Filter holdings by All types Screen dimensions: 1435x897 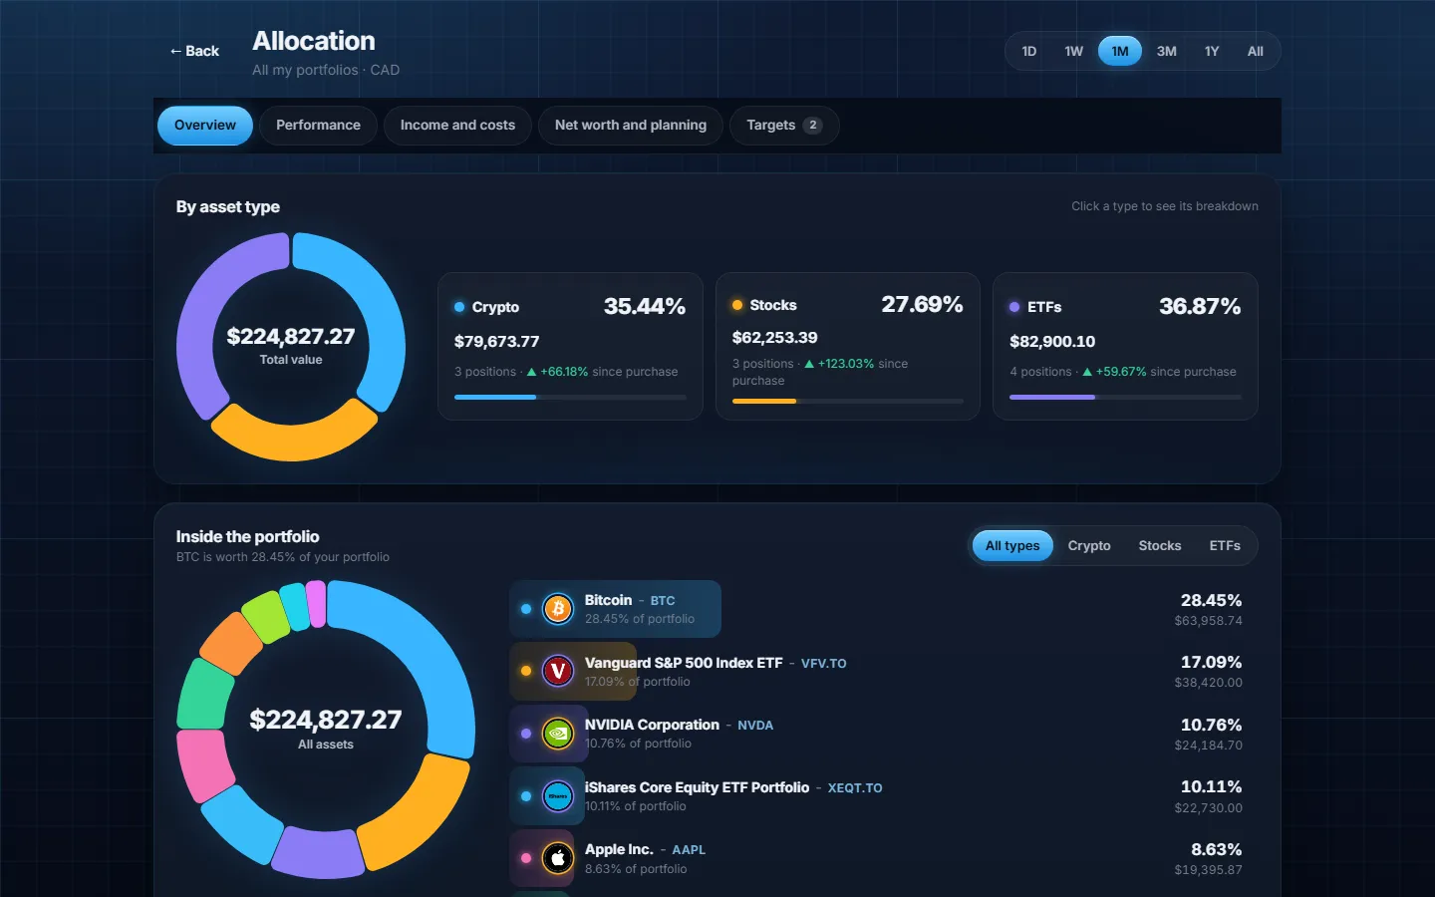click(x=1012, y=546)
